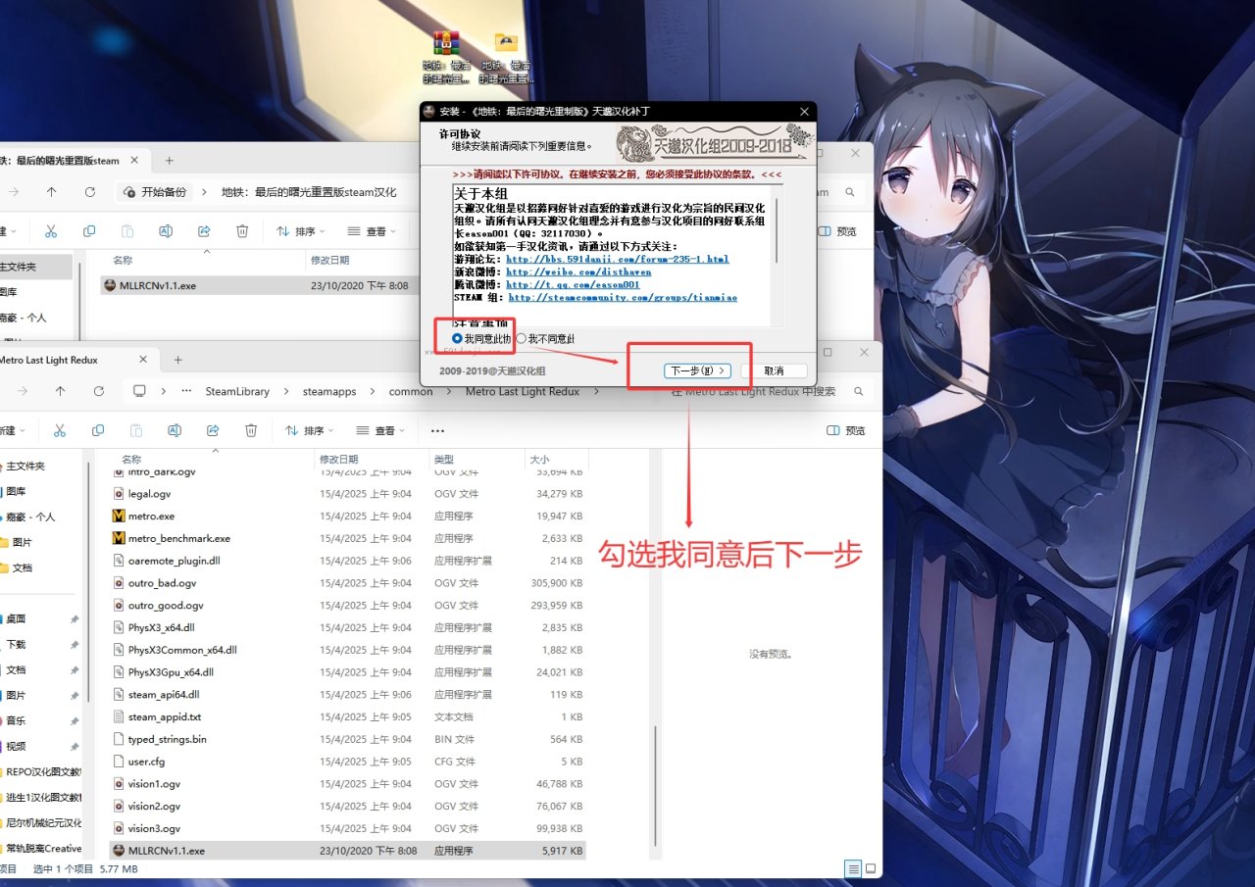Expand the chevron after common breadcrumb
The height and width of the screenshot is (887, 1255).
click(x=449, y=391)
